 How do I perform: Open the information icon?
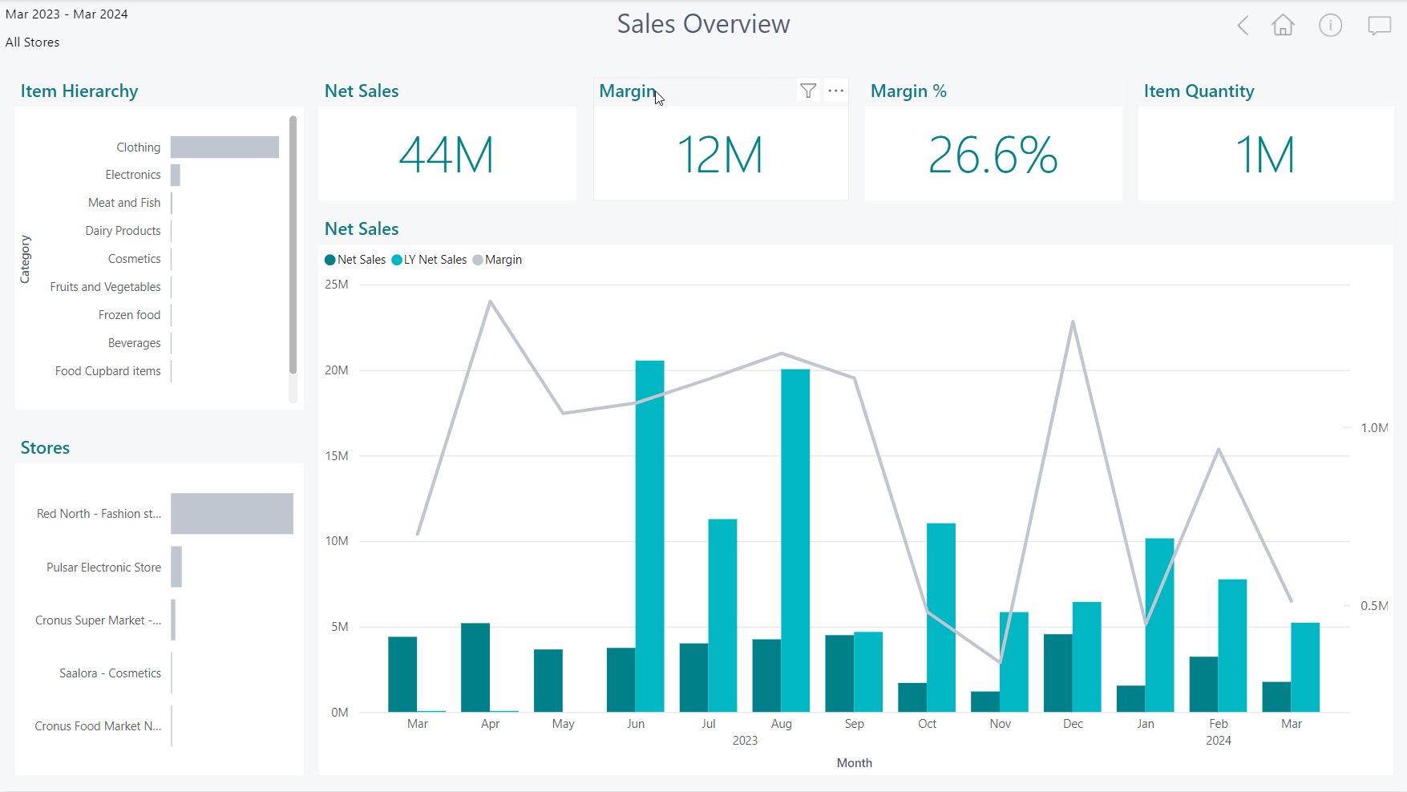1330,26
